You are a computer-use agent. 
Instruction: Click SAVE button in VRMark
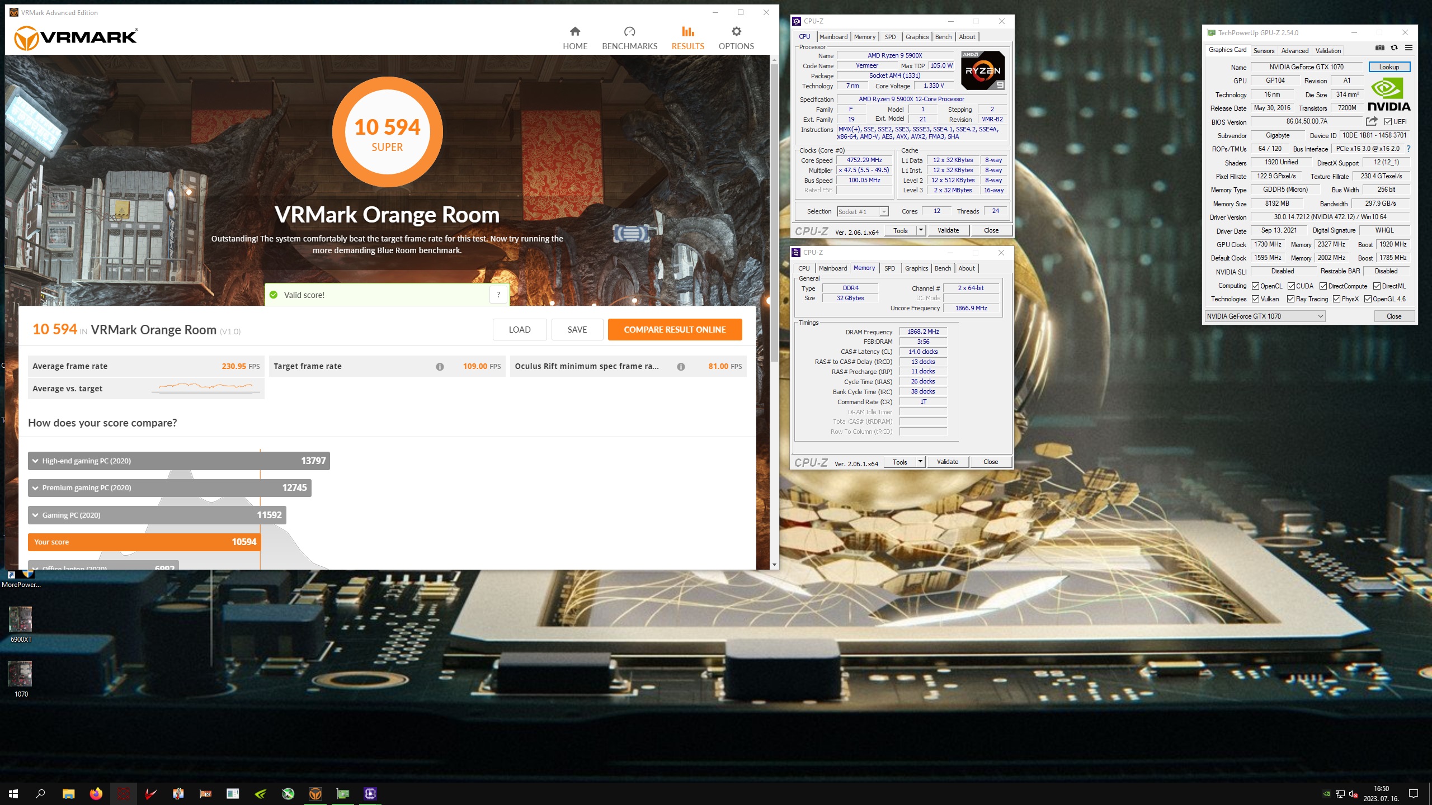577,329
